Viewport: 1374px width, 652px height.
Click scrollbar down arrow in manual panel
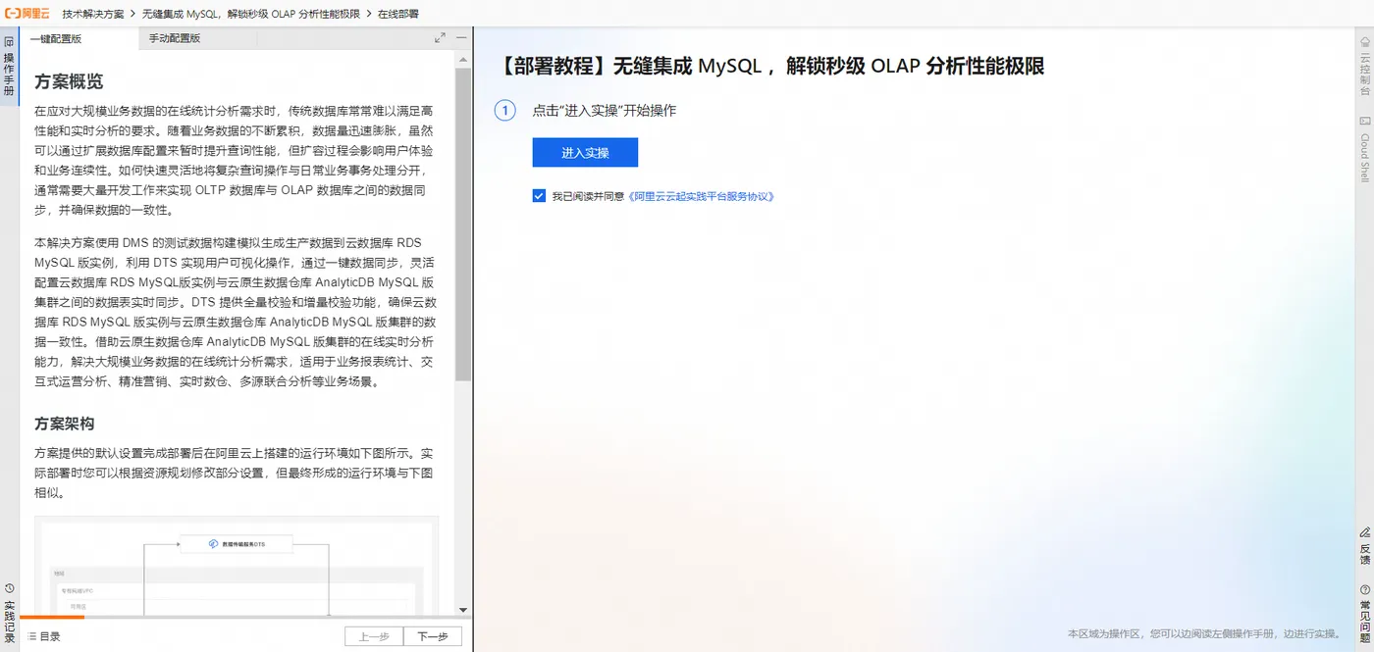463,609
